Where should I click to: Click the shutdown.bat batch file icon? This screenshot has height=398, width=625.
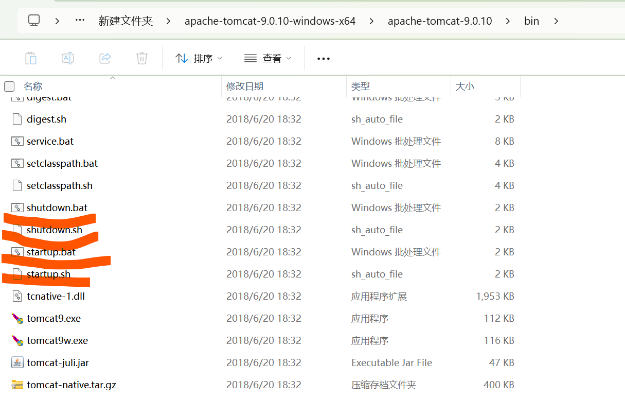(17, 207)
